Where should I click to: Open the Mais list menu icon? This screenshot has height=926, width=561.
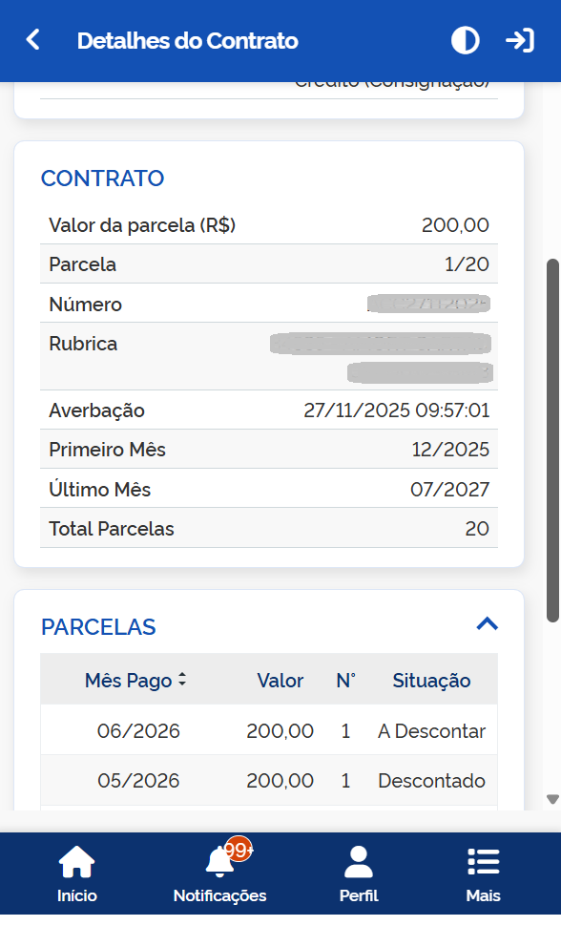[x=483, y=862]
